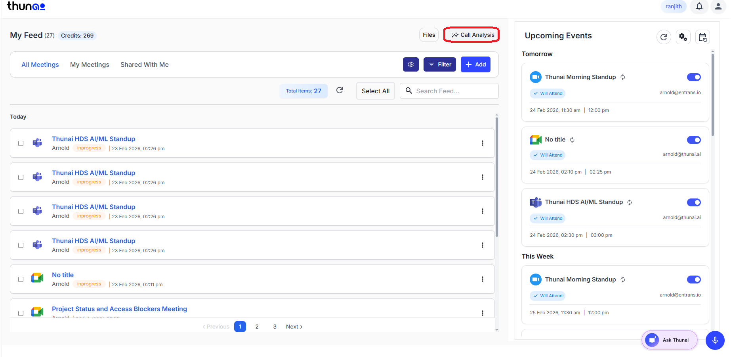
Task: Click the "25 Feb 2026, 11:30 am" event time
Action: 555,313
